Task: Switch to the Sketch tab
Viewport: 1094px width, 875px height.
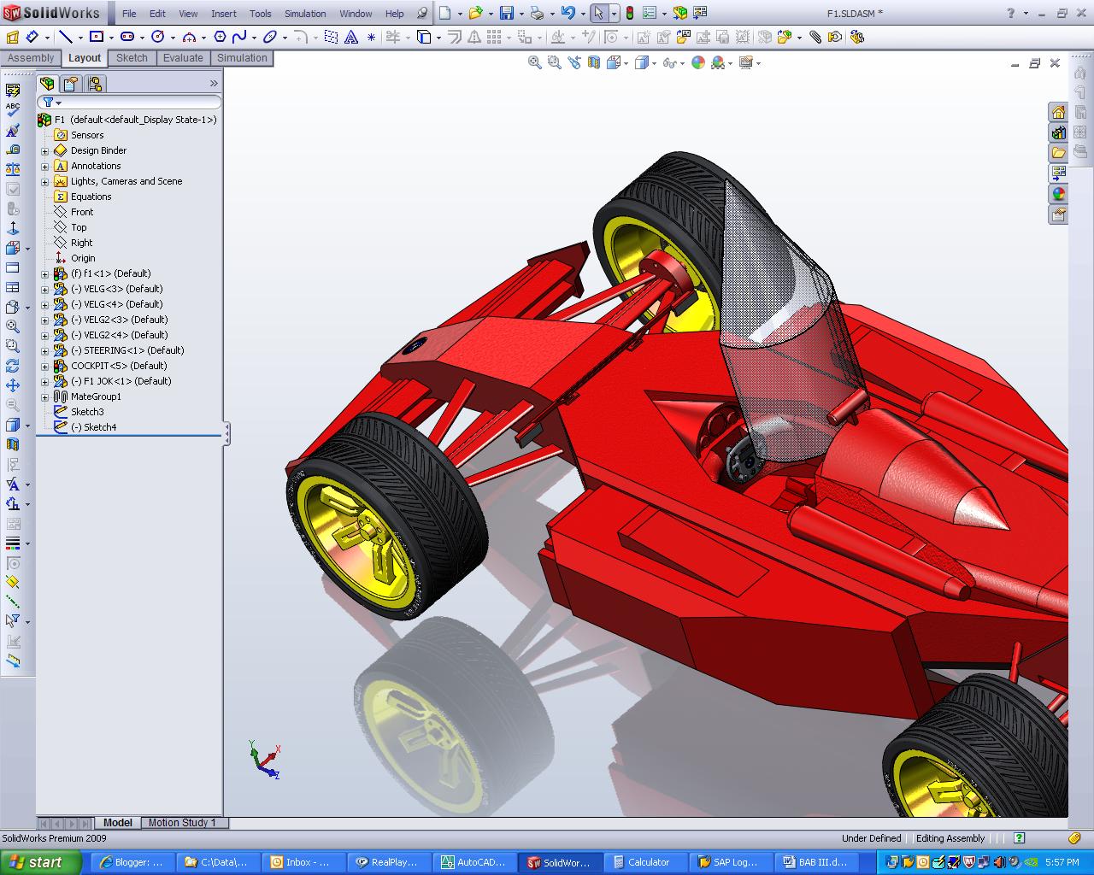Action: click(132, 58)
